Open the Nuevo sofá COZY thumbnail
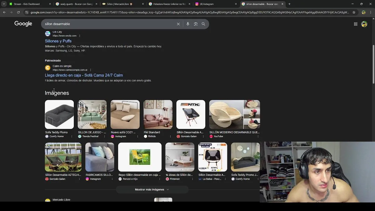 125,115
